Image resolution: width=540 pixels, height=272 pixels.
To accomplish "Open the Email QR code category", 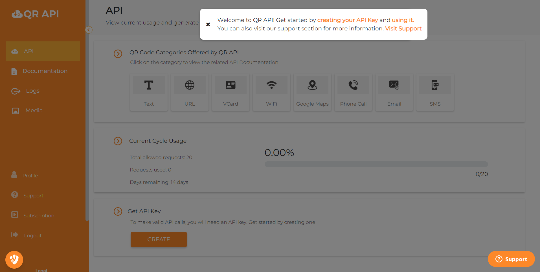I will [x=394, y=92].
